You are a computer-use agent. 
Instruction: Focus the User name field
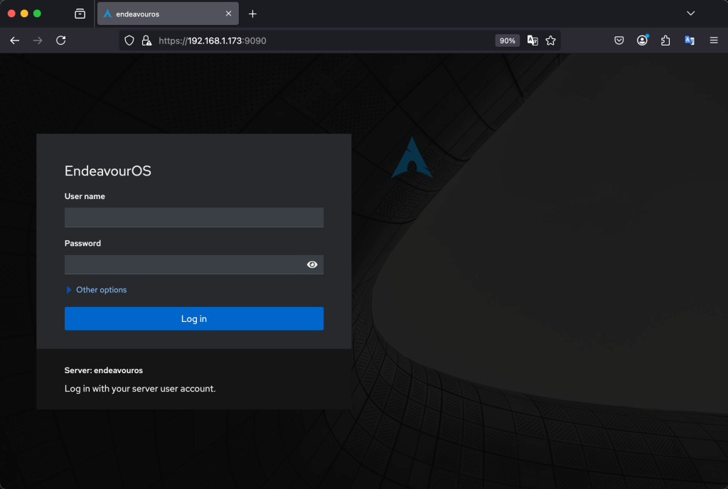point(194,217)
